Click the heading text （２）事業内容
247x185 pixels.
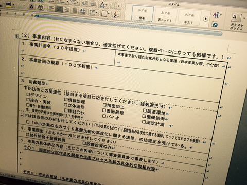tap(36, 36)
